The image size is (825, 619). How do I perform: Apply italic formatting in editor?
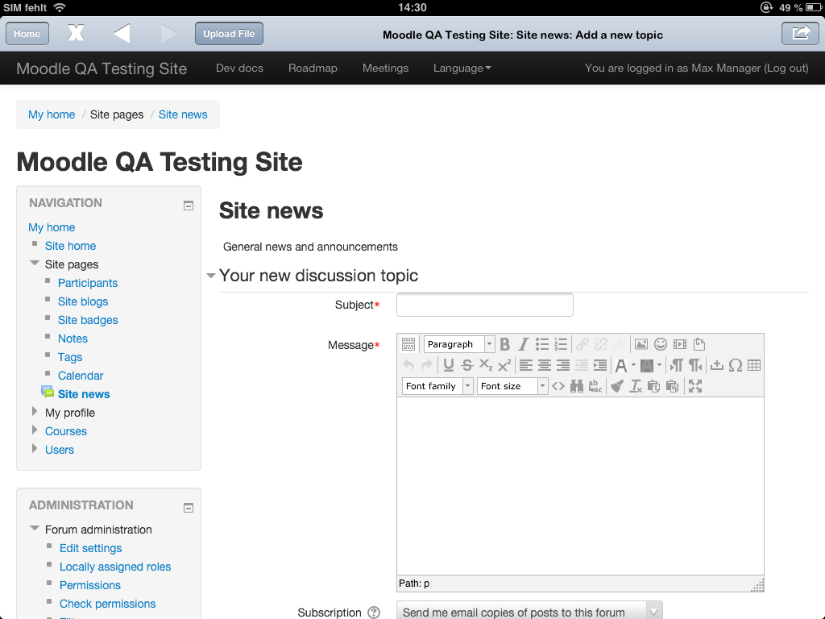[522, 344]
